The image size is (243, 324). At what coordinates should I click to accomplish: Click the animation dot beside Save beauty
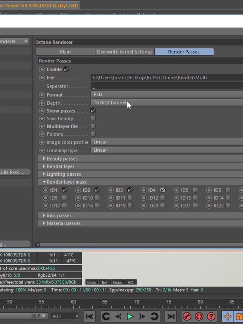click(42, 119)
